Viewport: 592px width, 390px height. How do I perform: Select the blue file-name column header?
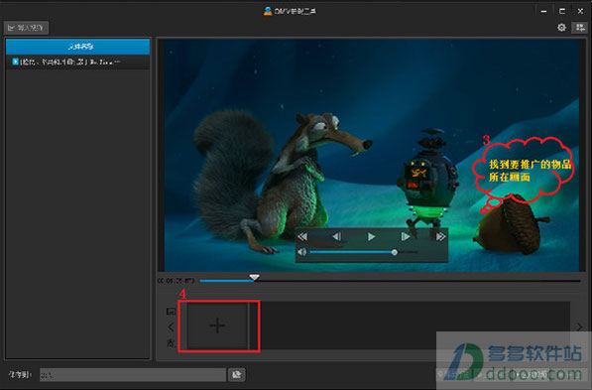point(77,47)
